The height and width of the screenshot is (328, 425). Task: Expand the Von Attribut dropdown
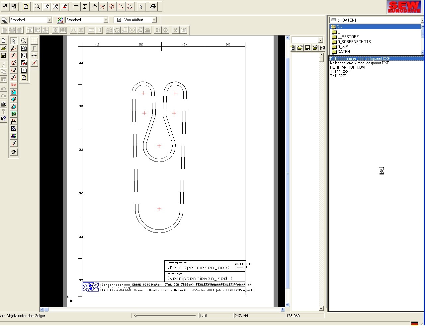click(x=154, y=20)
